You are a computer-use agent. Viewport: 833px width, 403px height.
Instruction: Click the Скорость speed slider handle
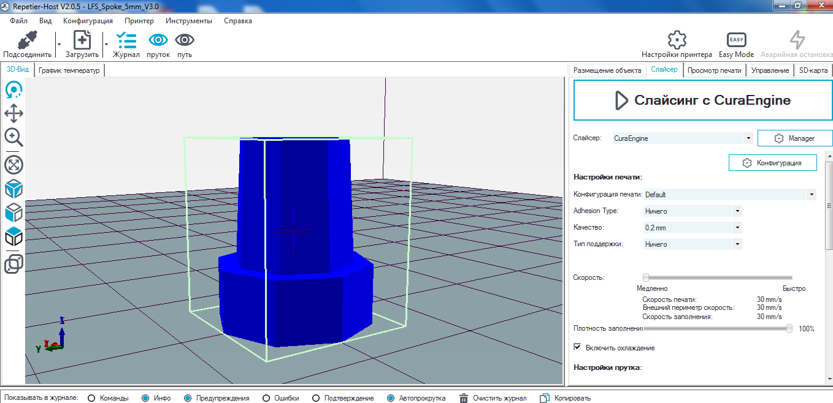pyautogui.click(x=646, y=277)
